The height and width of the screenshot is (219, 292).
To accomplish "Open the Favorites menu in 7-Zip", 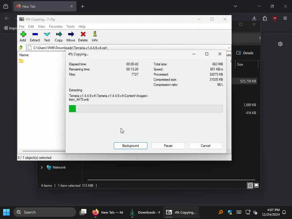I will [x=56, y=27].
